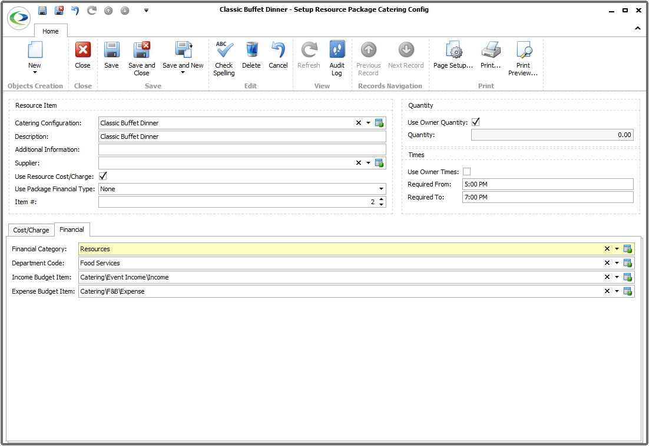The height and width of the screenshot is (446, 649).
Task: Click quick access next record arrow
Action: tap(125, 11)
